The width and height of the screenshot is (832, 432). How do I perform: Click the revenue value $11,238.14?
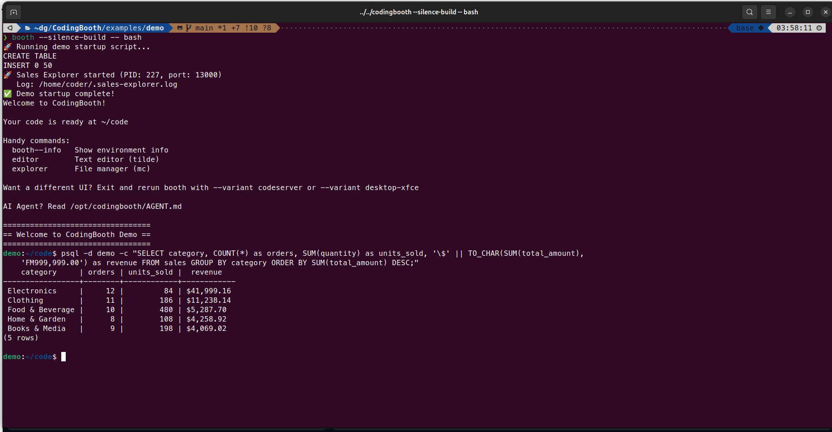(209, 301)
